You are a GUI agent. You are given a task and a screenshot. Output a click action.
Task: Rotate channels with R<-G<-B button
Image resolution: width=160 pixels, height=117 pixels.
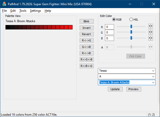click(x=87, y=59)
